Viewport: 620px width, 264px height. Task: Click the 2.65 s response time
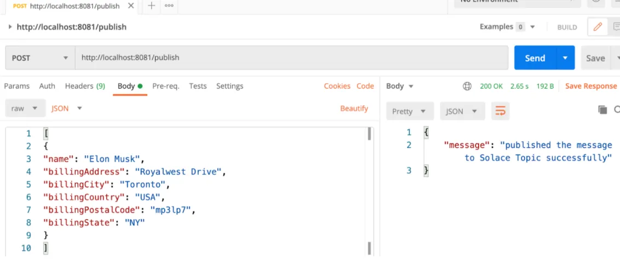click(x=519, y=86)
